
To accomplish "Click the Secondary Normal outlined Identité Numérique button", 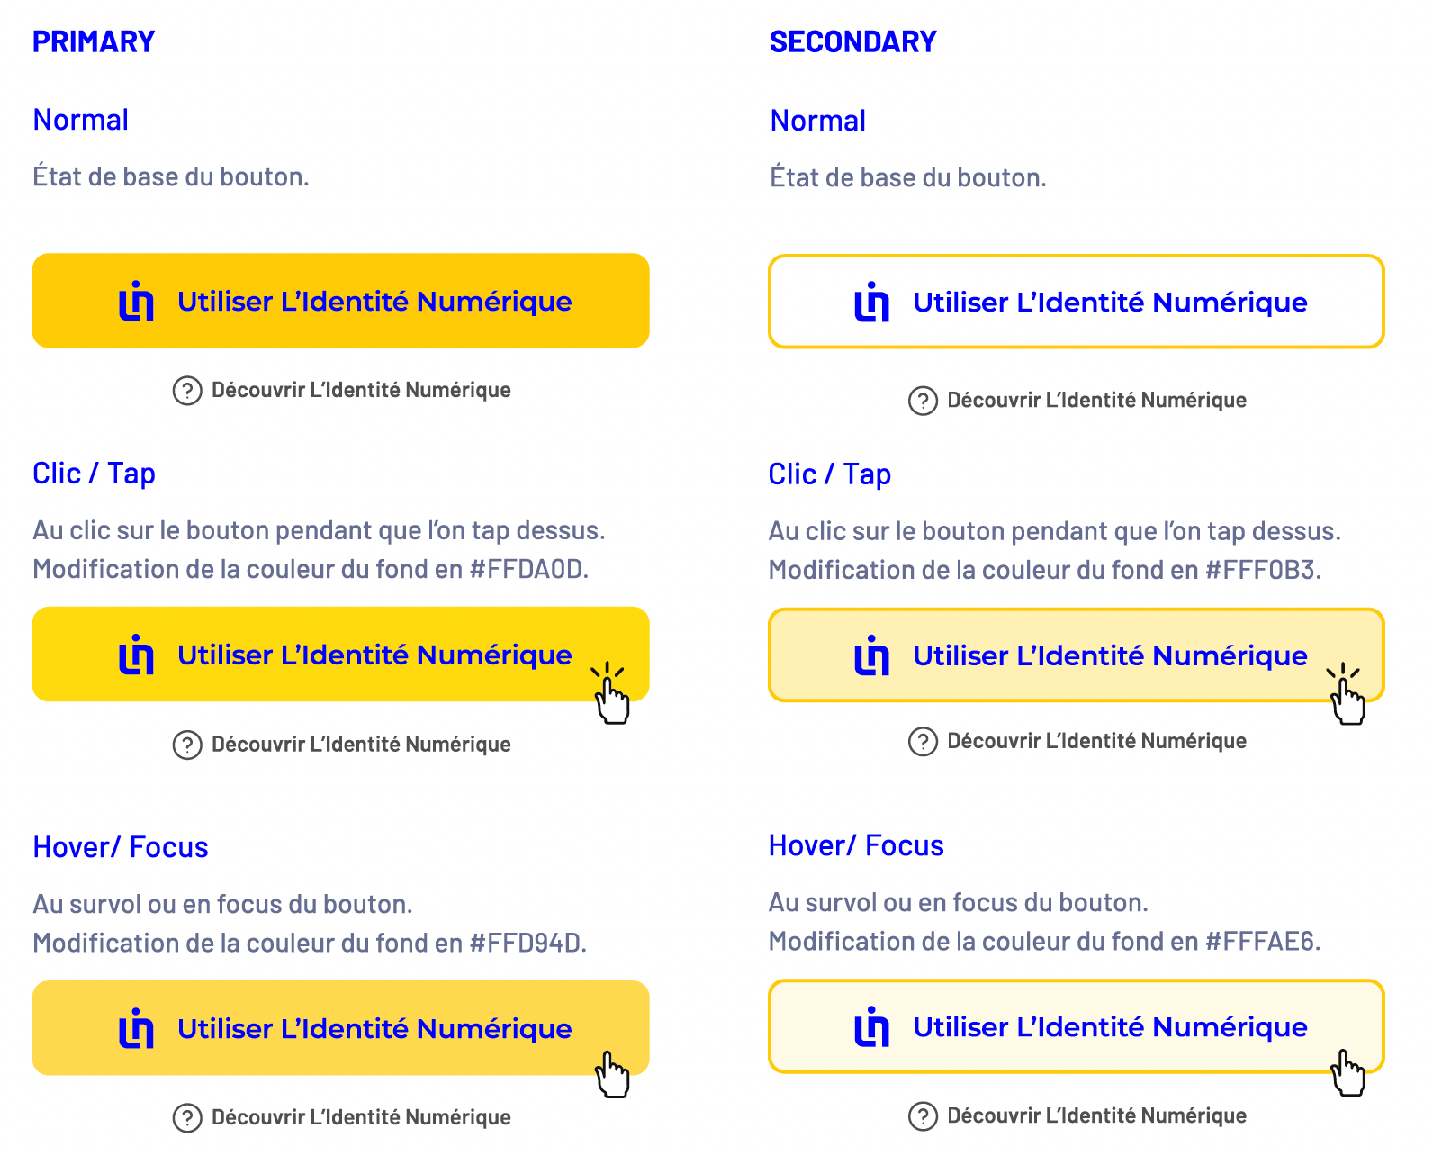I will [x=1076, y=302].
